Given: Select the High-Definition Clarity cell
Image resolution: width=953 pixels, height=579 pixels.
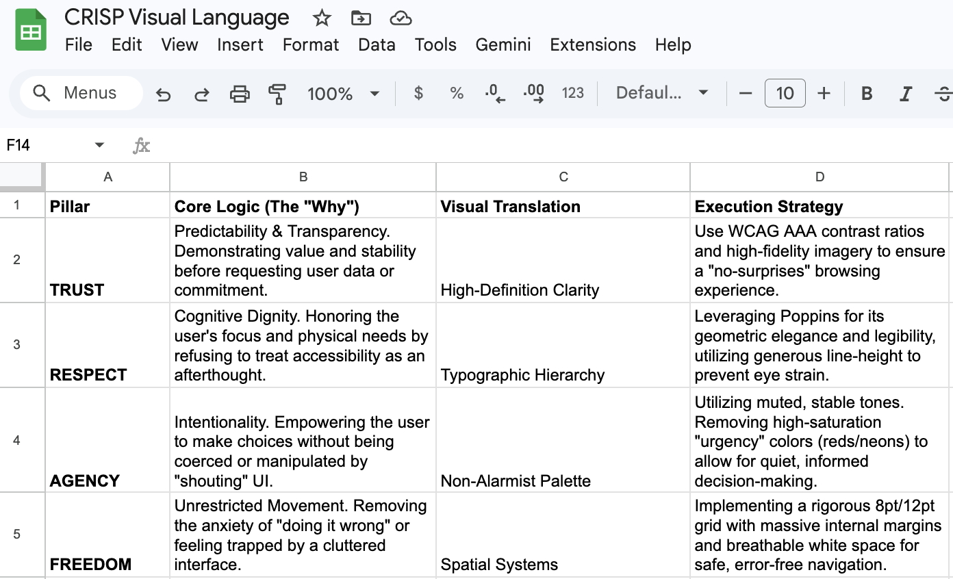Looking at the screenshot, I should pyautogui.click(x=563, y=260).
